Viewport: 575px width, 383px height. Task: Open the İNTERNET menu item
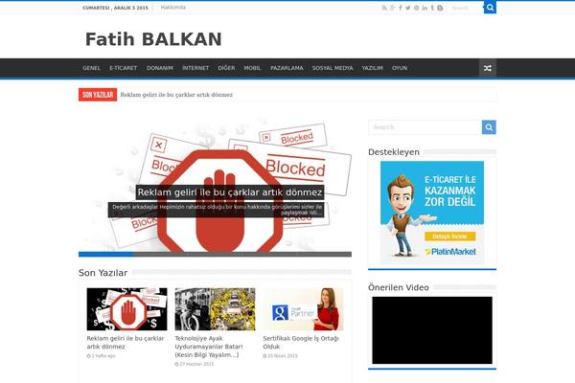click(x=195, y=68)
